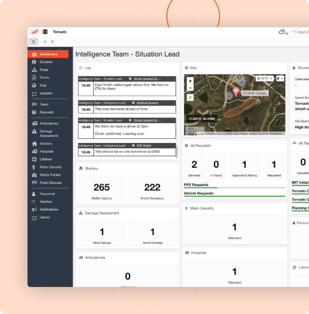Open Tanker required link in first log entry

(147, 78)
